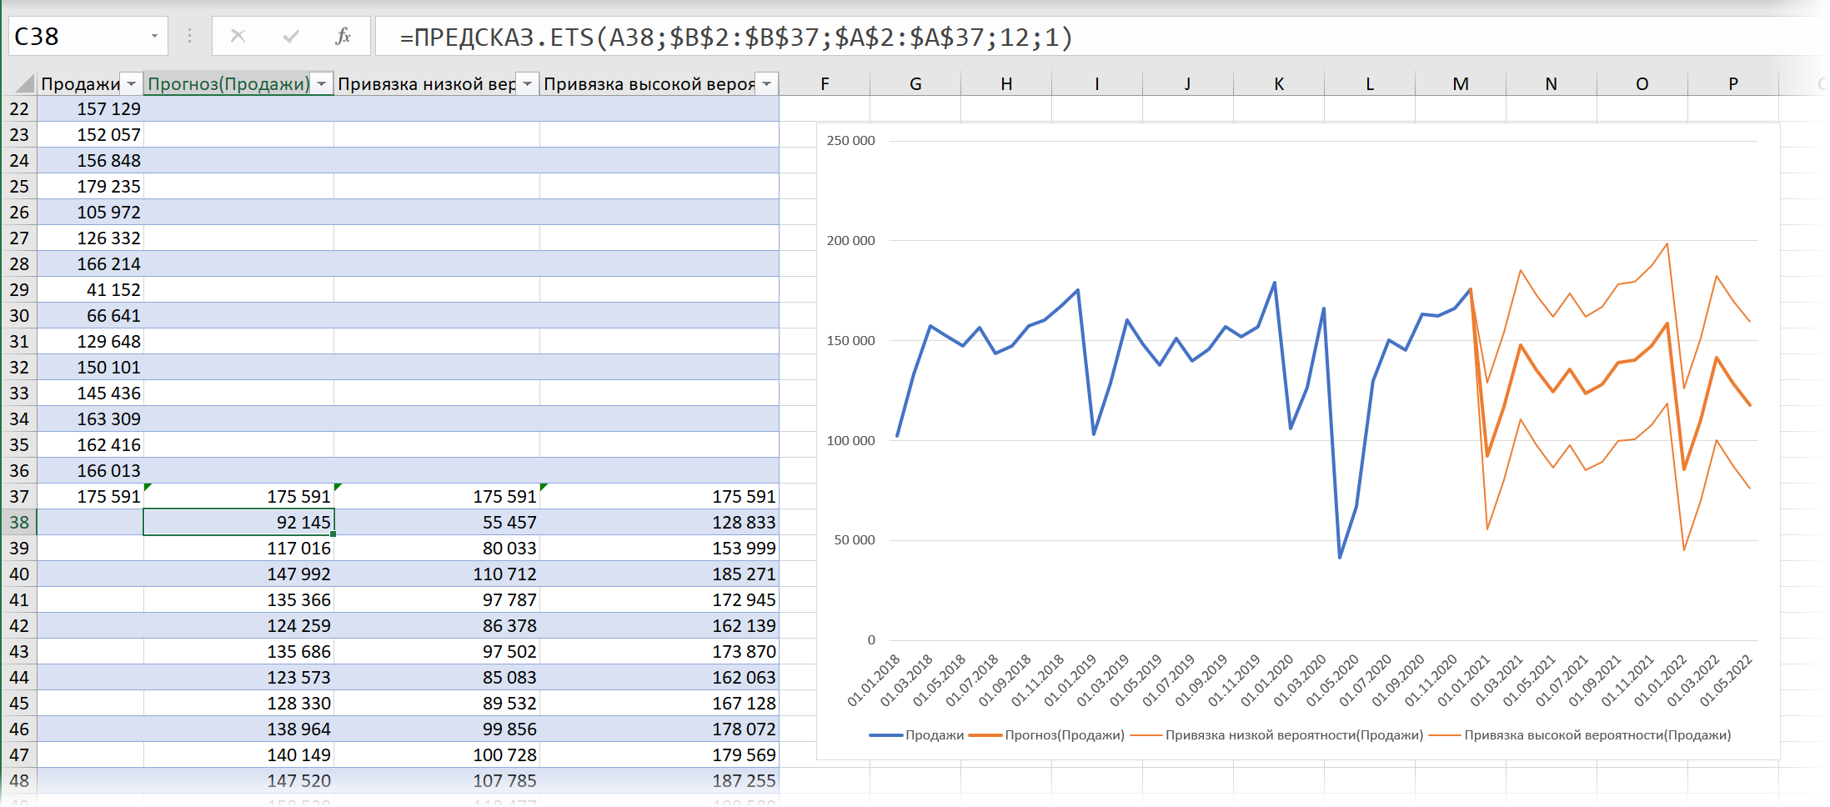
Task: Click low-bound cell 80 033
Action: [x=437, y=548]
